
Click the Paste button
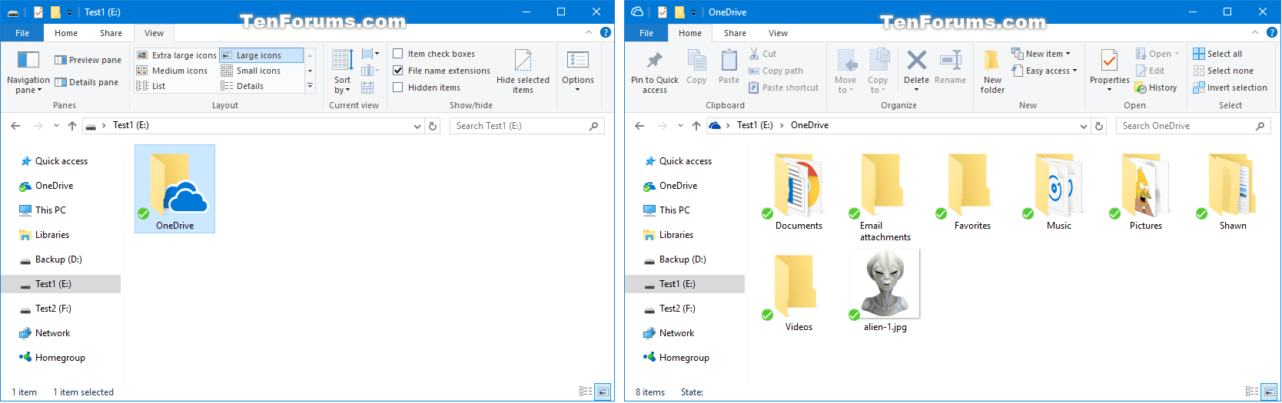(x=729, y=68)
